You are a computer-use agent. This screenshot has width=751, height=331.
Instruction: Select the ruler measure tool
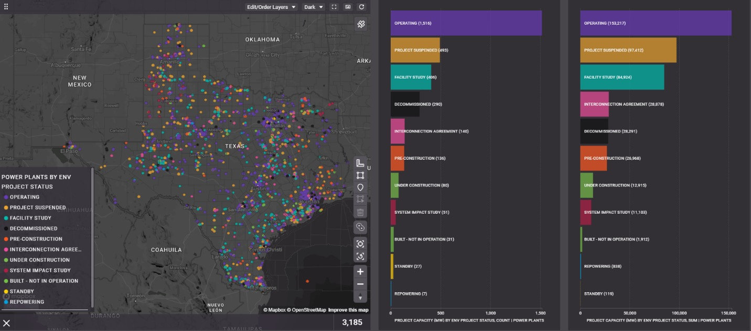360,163
